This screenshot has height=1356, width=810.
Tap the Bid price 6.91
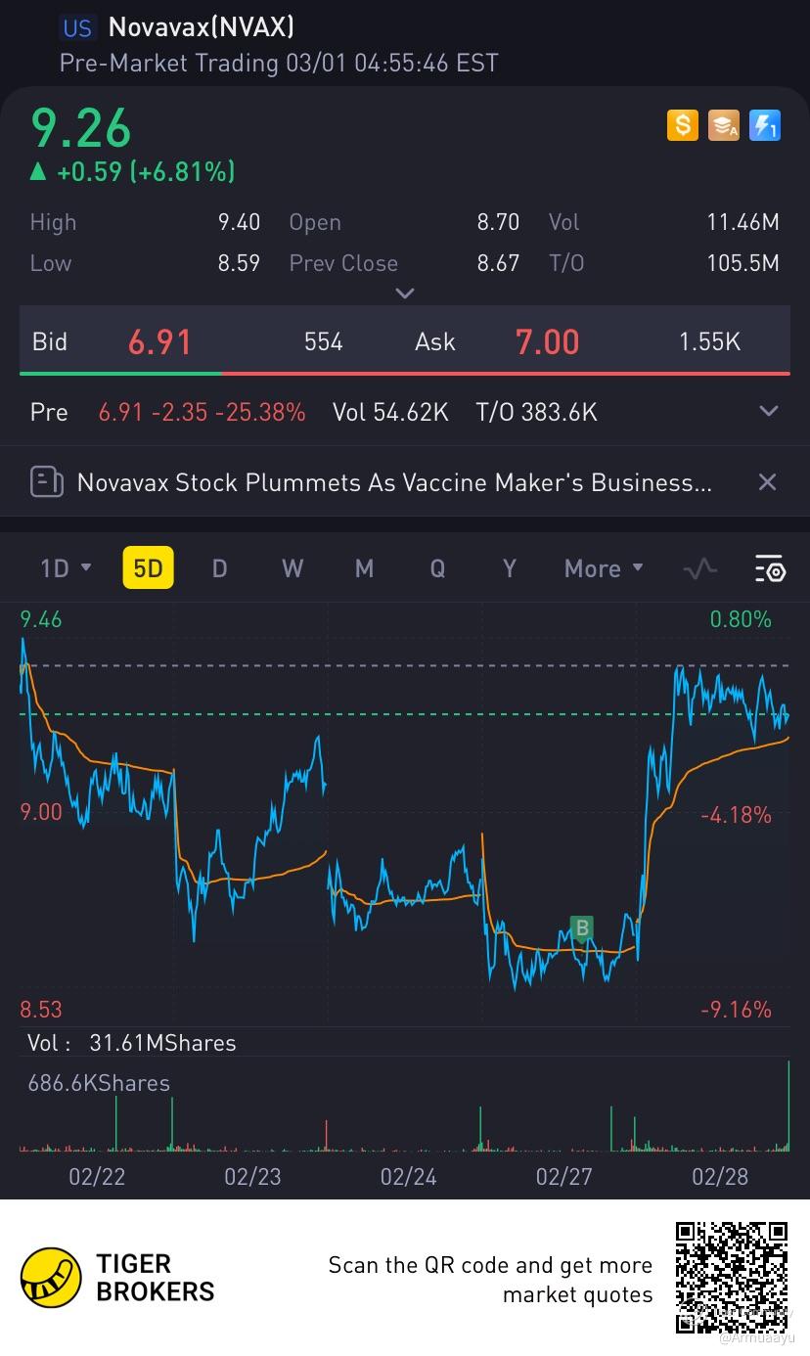[x=159, y=341]
